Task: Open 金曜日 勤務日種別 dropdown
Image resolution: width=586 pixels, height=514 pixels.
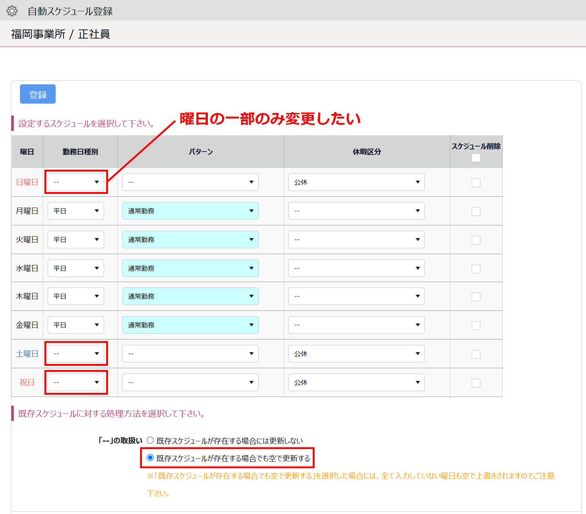Action: 76,325
